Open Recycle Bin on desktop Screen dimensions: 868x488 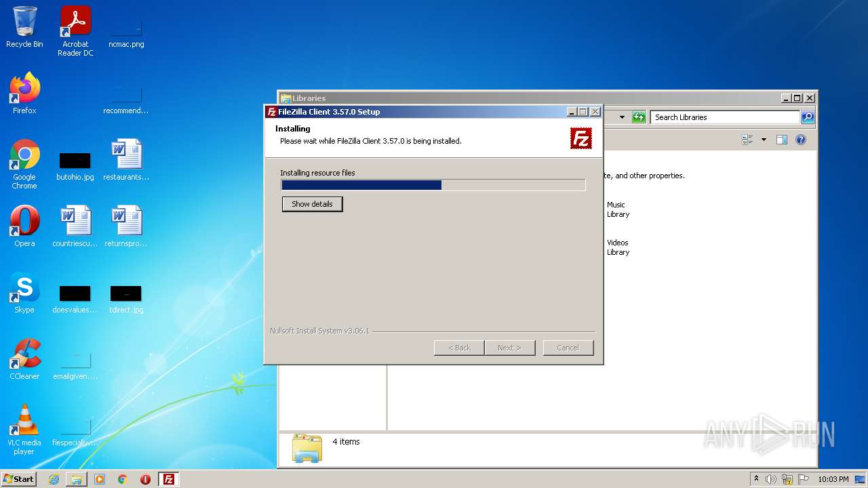click(x=24, y=27)
